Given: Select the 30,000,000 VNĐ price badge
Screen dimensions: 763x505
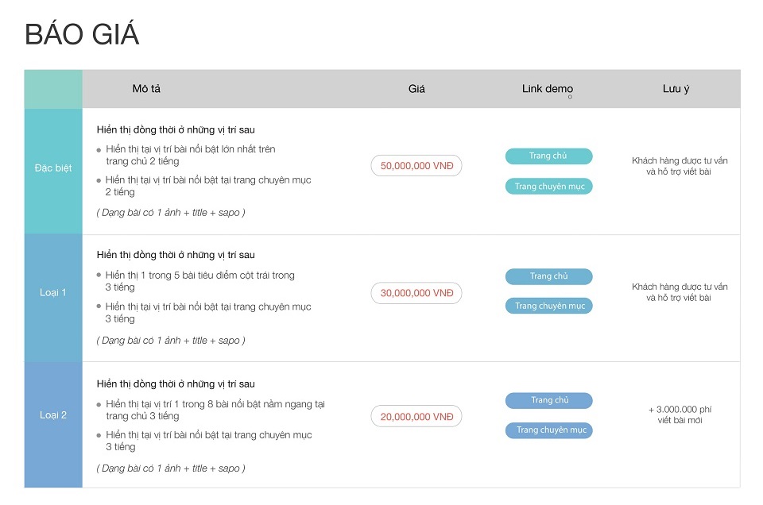Looking at the screenshot, I should pos(416,293).
